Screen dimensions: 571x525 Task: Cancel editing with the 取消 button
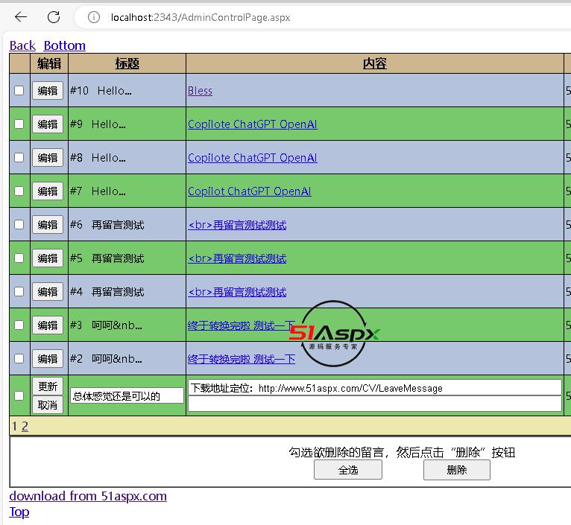48,405
